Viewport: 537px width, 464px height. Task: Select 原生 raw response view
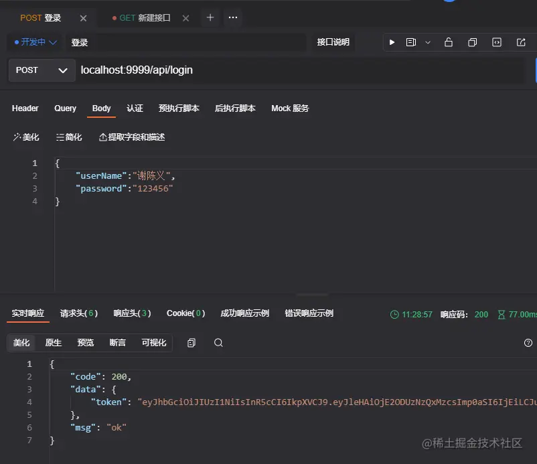[54, 342]
